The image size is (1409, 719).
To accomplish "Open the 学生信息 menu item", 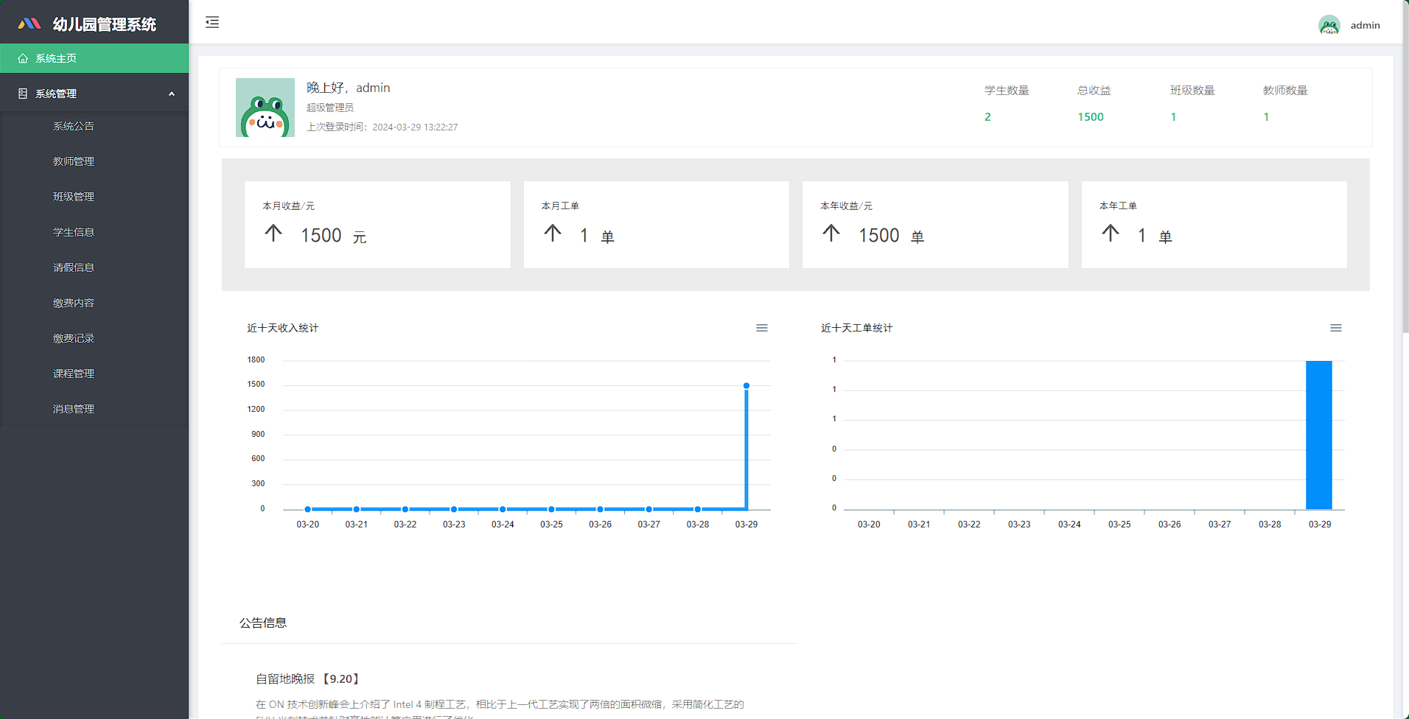I will [74, 231].
